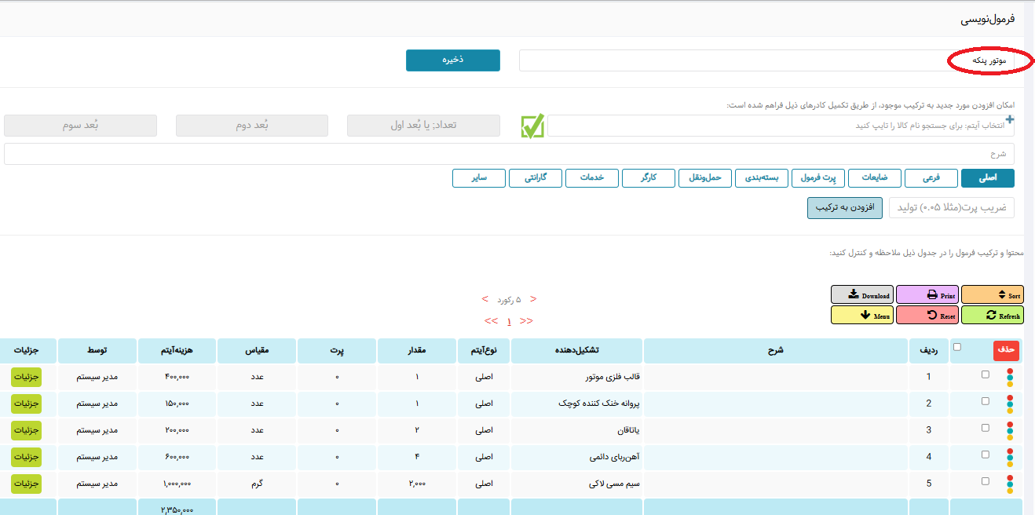Click the Download button with tray icon
The image size is (1035, 515).
click(862, 295)
